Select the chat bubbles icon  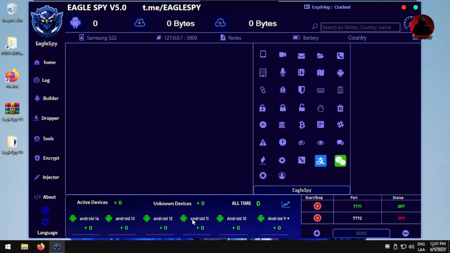point(340,142)
